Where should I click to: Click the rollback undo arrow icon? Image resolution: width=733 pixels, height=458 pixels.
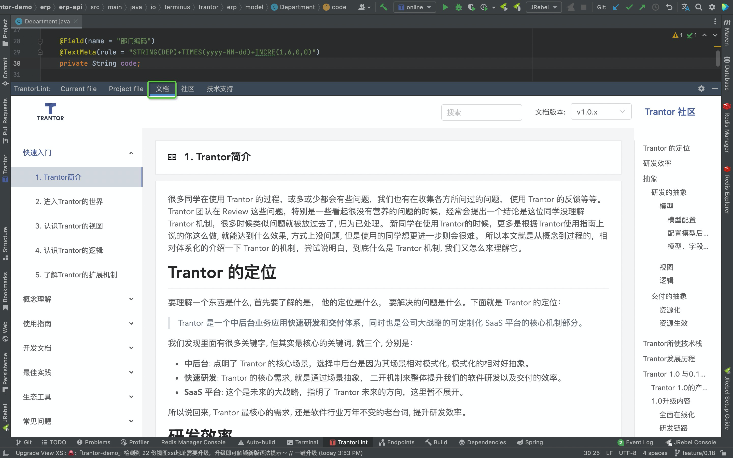(x=669, y=7)
